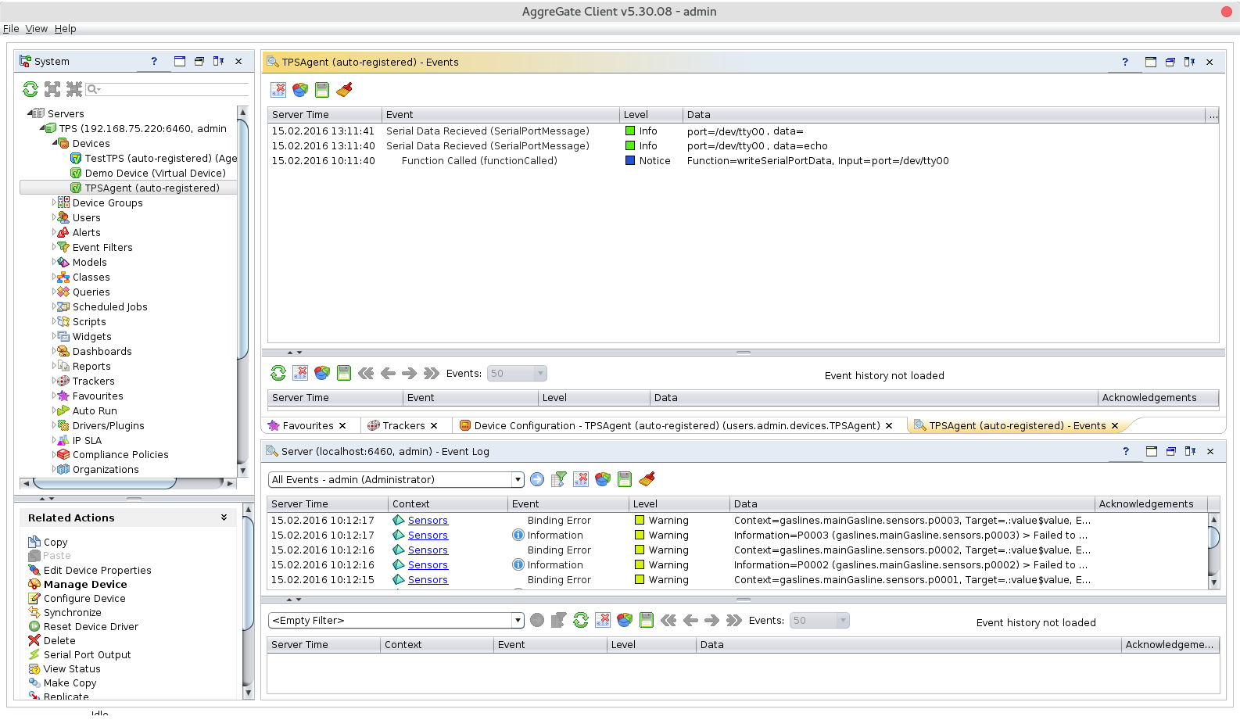Image resolution: width=1240 pixels, height=720 pixels.
Task: Click Reset Device Driver action
Action: 91,626
